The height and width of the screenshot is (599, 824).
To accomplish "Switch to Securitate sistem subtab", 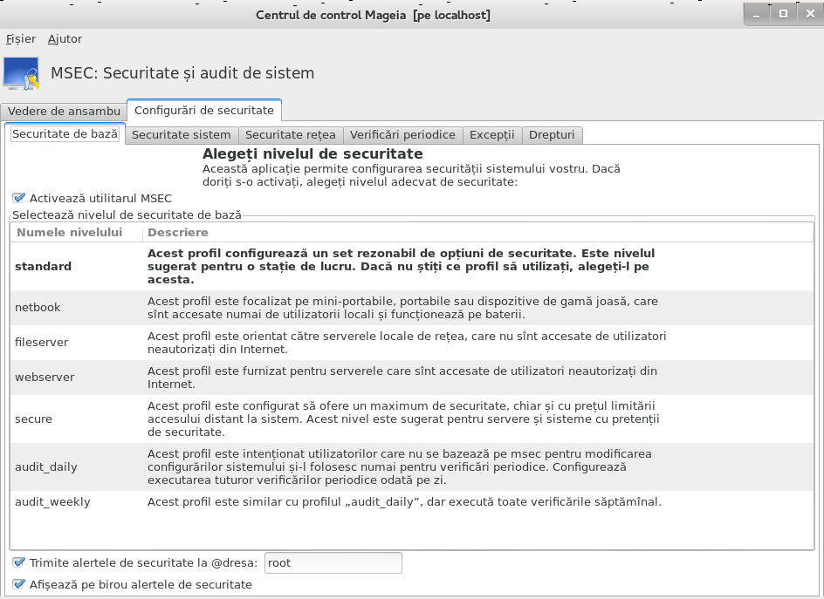I will click(x=182, y=135).
